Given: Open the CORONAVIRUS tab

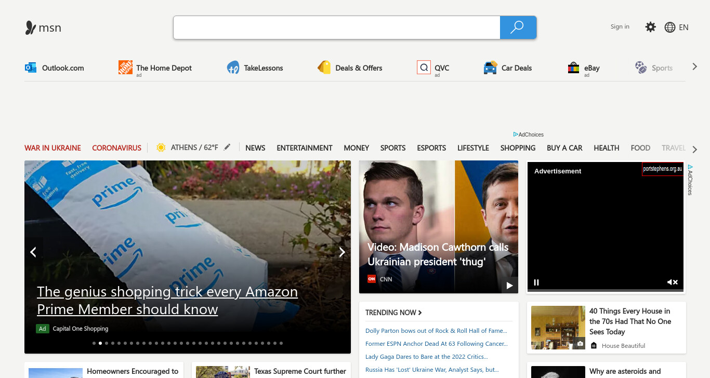Looking at the screenshot, I should tap(116, 148).
